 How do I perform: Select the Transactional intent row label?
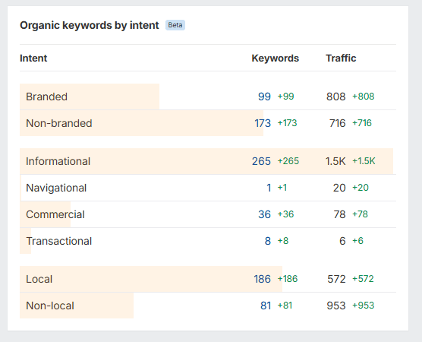click(59, 241)
